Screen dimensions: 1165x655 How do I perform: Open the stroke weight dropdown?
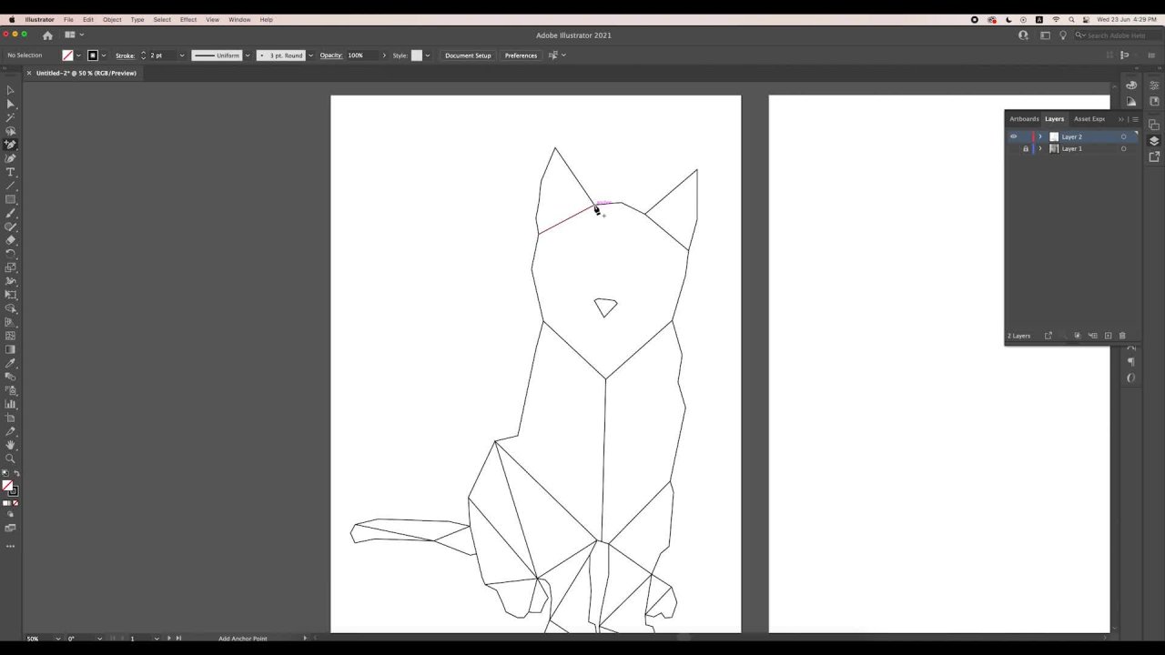tap(181, 55)
